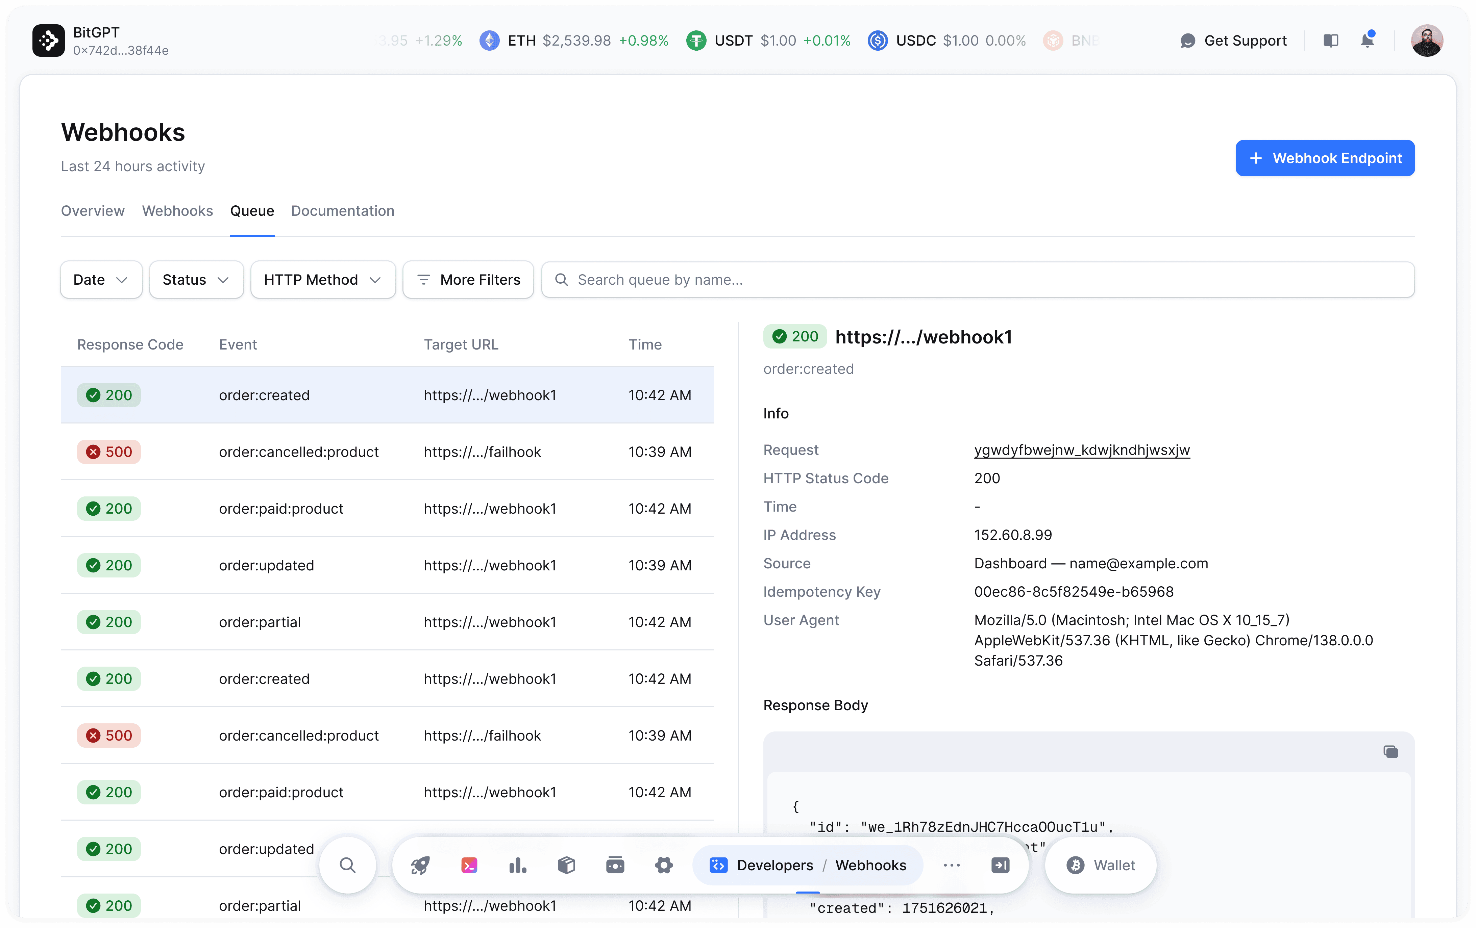Open the ellipsis menu next to Webhooks breadcrumb
The image size is (1476, 928).
[951, 865]
